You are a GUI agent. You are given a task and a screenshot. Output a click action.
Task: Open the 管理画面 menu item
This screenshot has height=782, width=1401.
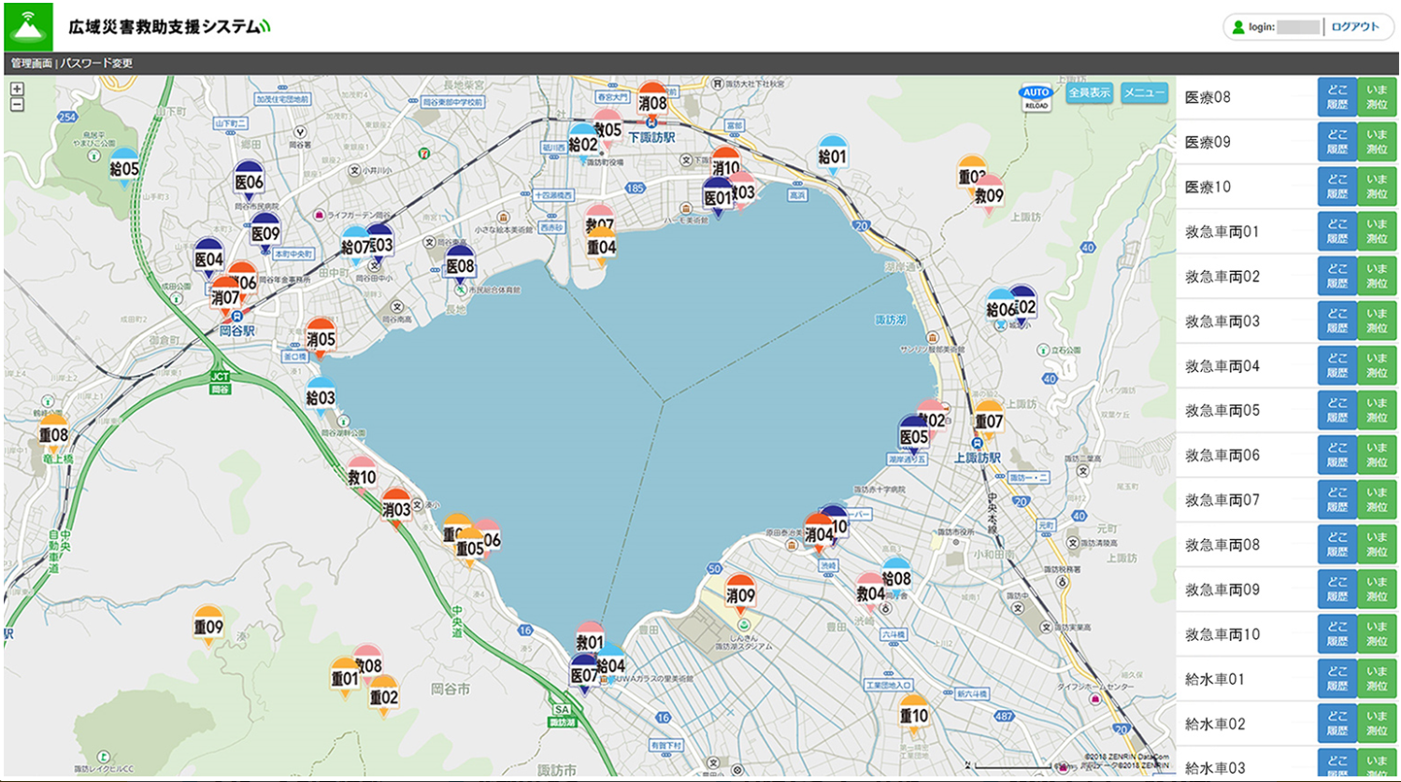pos(32,64)
